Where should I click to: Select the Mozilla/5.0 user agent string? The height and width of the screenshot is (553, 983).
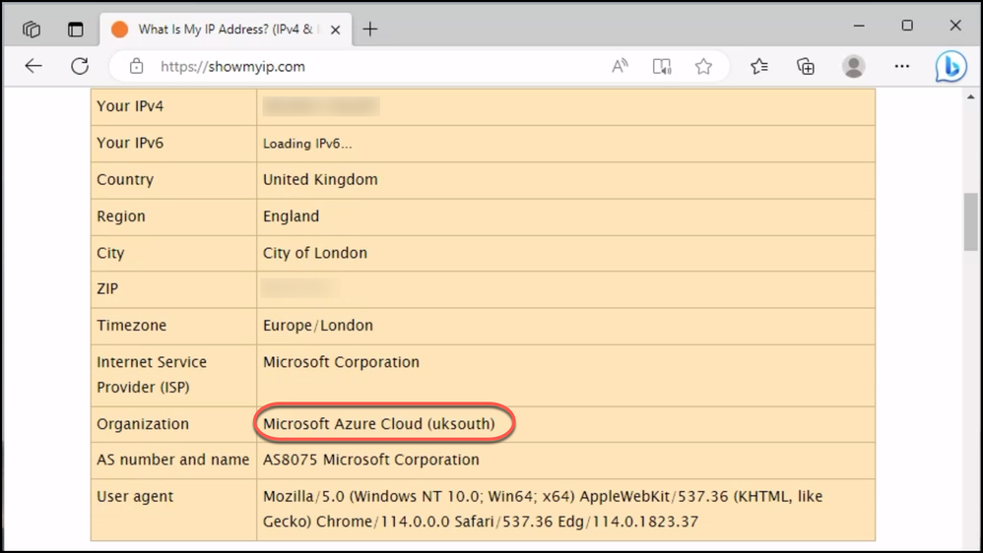pos(543,509)
